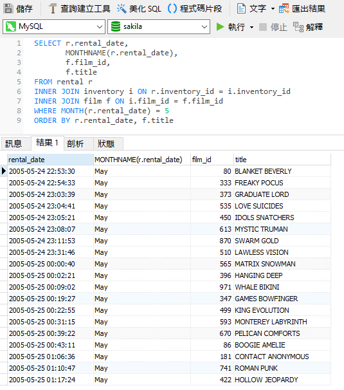Select the current-row arrow indicator
Screen dimensions: 344x390
click(x=3, y=171)
